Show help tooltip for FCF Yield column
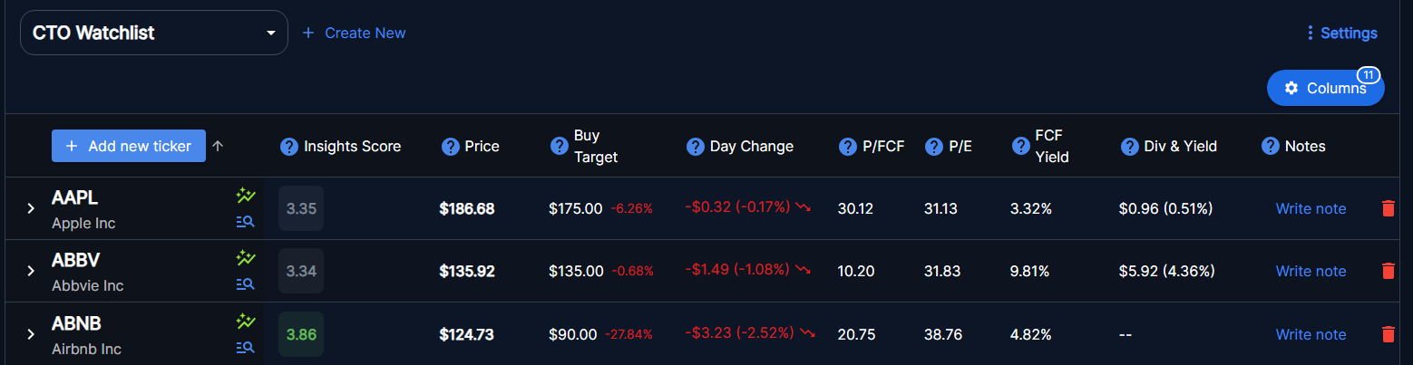The width and height of the screenshot is (1413, 365). [1021, 146]
